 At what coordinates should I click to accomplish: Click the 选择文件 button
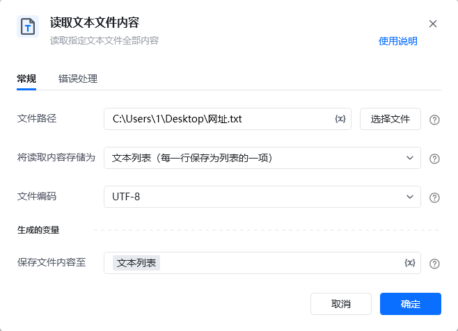pyautogui.click(x=390, y=119)
